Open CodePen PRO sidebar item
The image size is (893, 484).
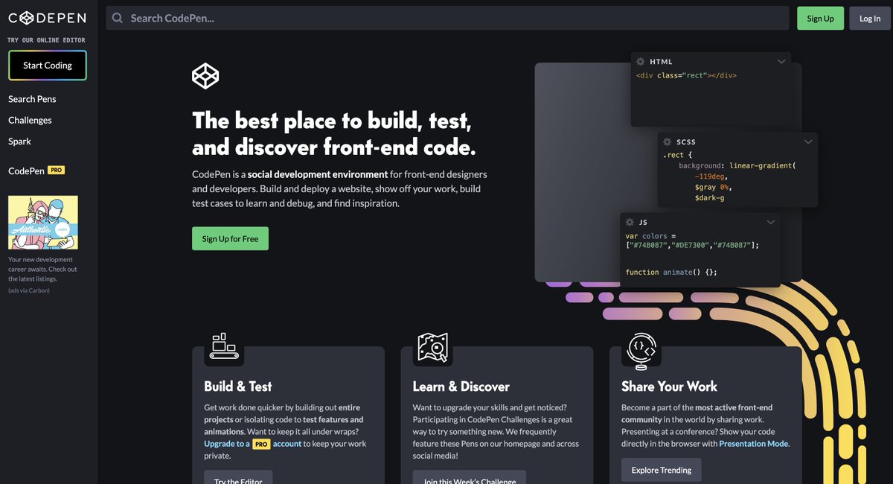tap(36, 171)
